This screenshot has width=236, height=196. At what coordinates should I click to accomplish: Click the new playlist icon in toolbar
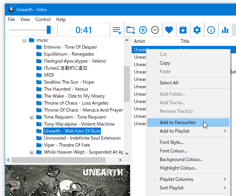pyautogui.click(x=117, y=30)
